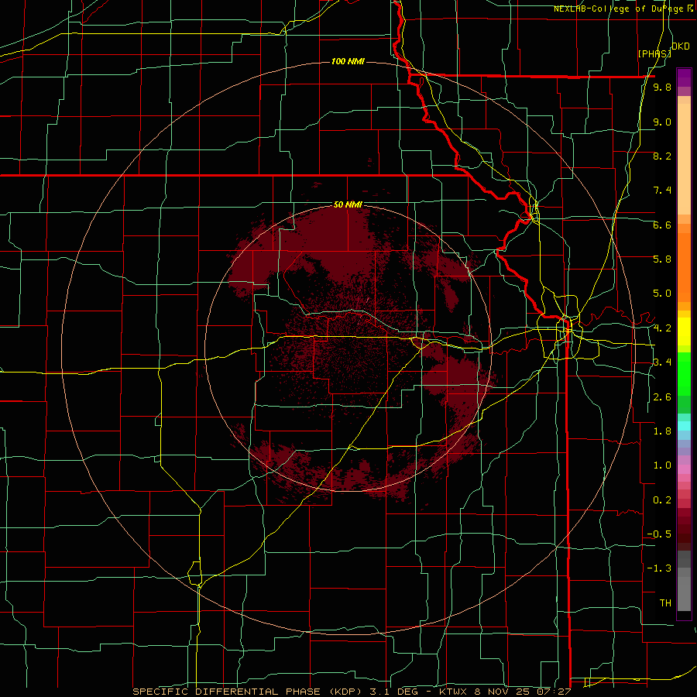This screenshot has width=697, height=697.
Task: Pick the bright orange segment of the color scale
Action: [684, 267]
